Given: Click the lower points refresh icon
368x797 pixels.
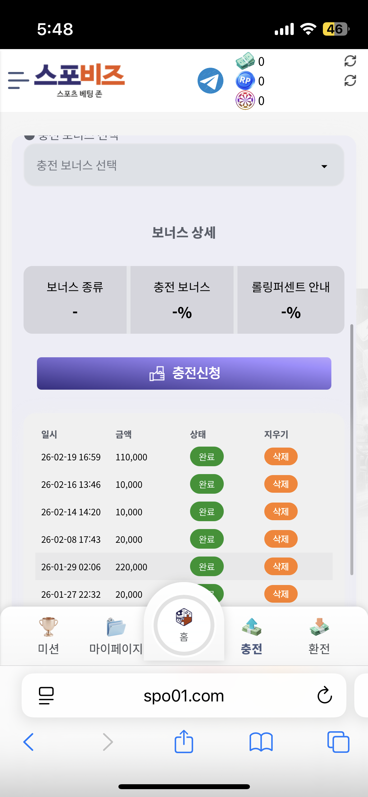Looking at the screenshot, I should (x=350, y=80).
